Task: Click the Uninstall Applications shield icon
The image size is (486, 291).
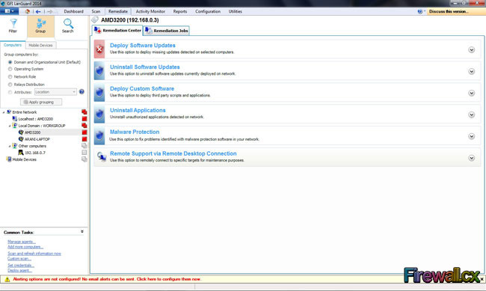Action: click(x=99, y=114)
